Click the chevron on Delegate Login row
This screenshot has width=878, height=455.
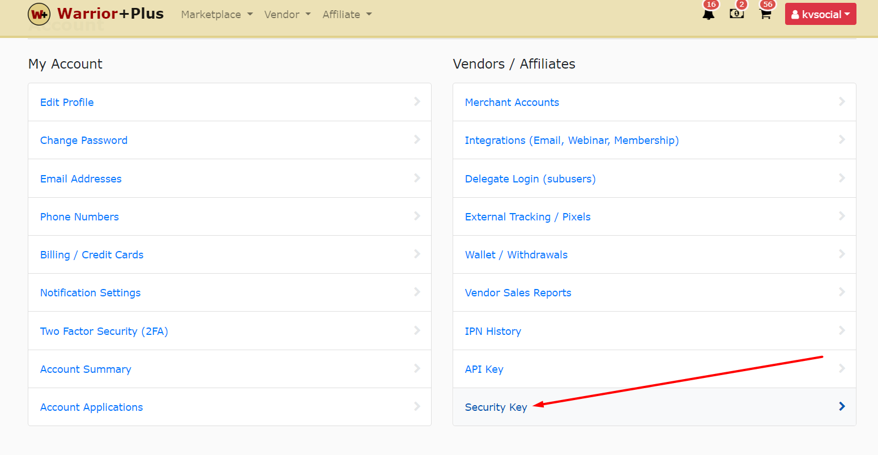(x=842, y=178)
